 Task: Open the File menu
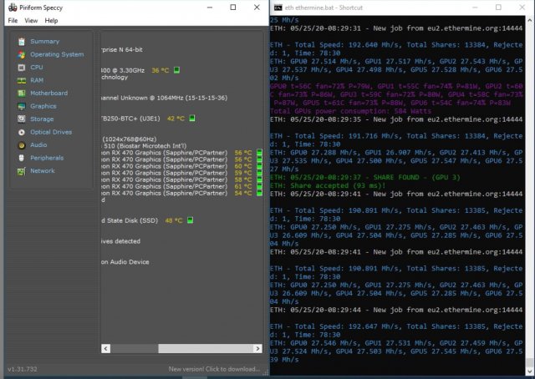point(13,20)
